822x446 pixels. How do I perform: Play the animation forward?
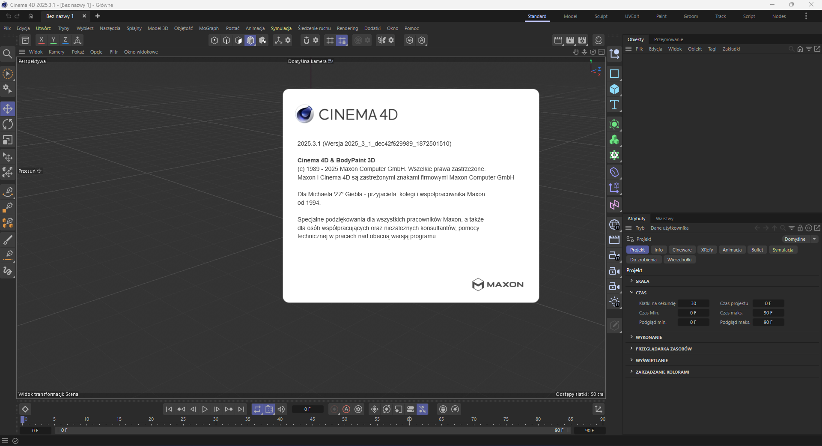click(x=205, y=409)
